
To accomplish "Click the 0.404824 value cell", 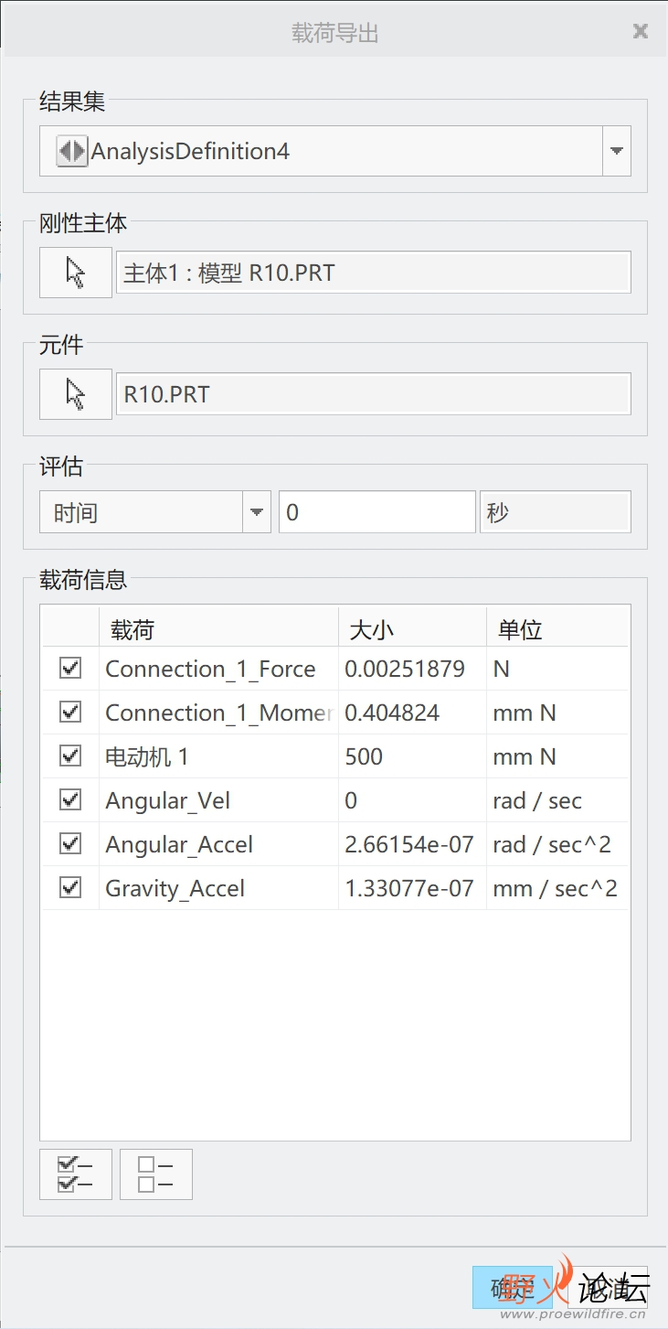I will 412,713.
